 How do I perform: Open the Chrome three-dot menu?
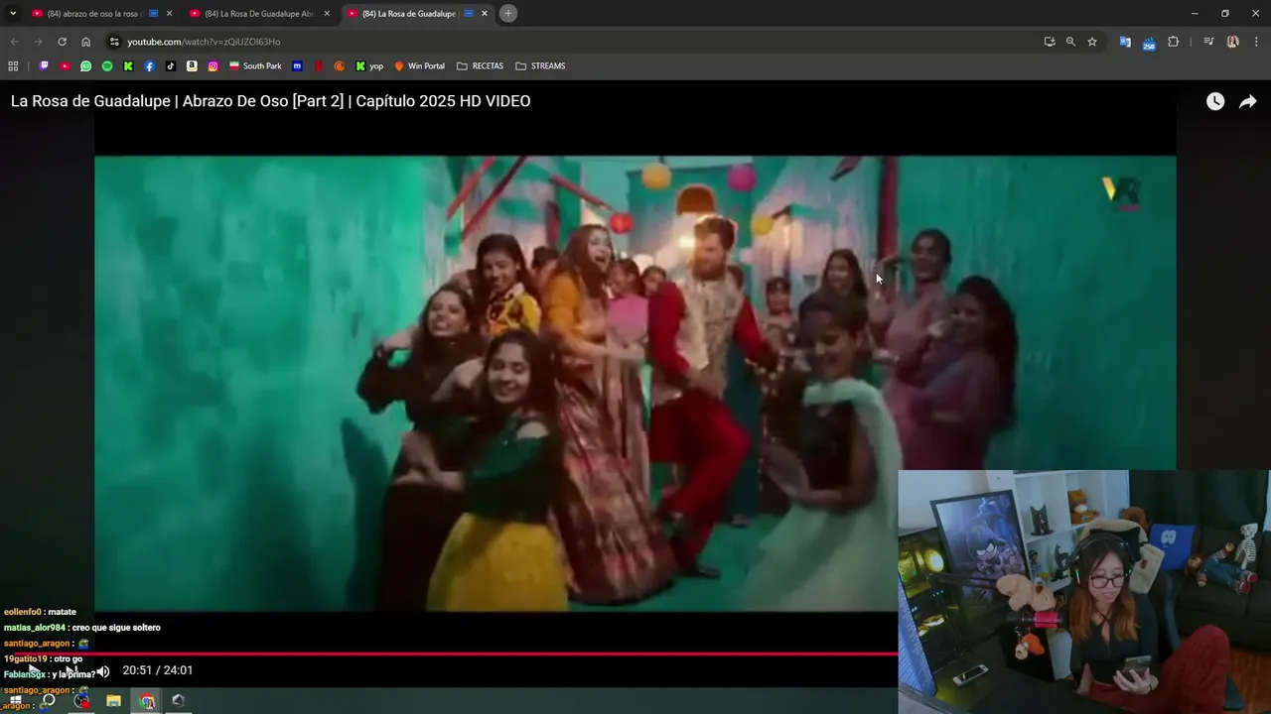pyautogui.click(x=1256, y=42)
